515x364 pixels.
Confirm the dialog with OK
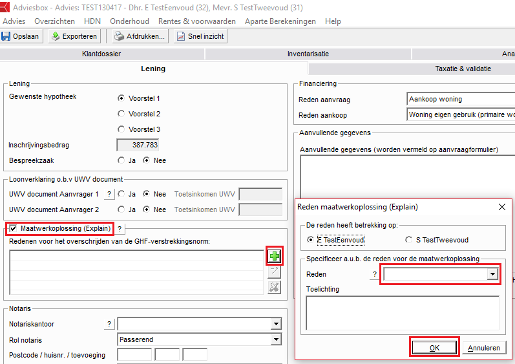434,348
